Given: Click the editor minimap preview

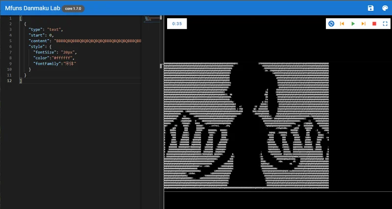Looking at the screenshot, I should pos(152,19).
